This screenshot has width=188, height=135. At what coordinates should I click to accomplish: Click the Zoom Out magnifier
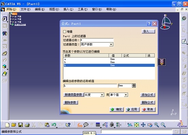tap(163, 125)
